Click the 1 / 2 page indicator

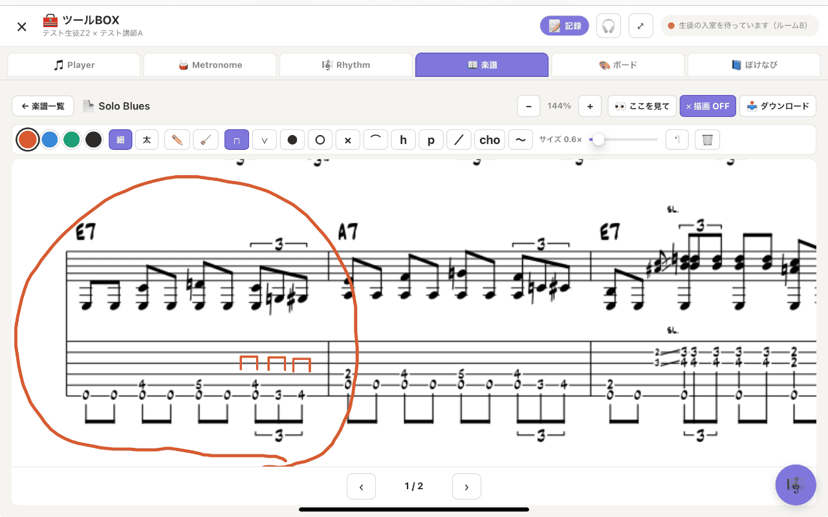pos(414,486)
